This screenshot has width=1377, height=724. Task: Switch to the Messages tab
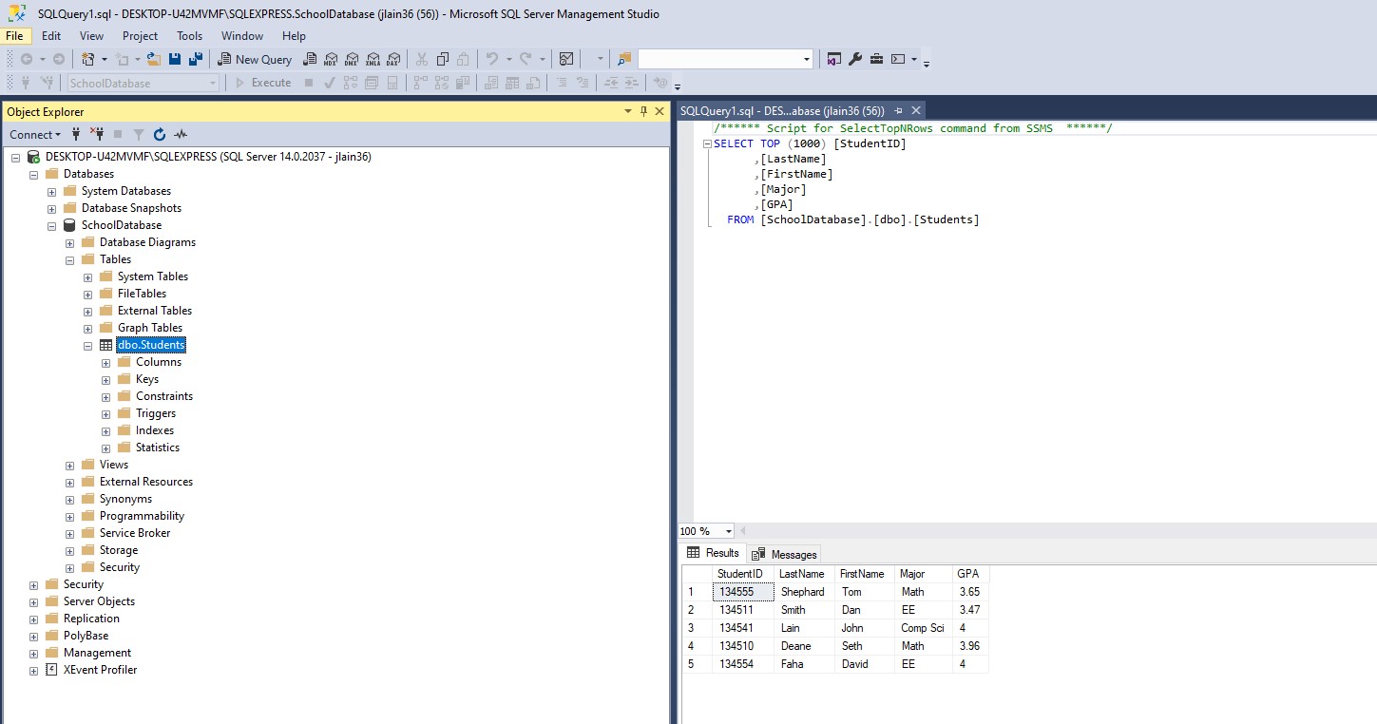(784, 555)
